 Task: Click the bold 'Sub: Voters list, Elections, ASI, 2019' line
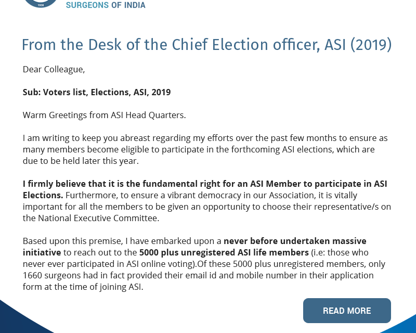[x=97, y=92]
